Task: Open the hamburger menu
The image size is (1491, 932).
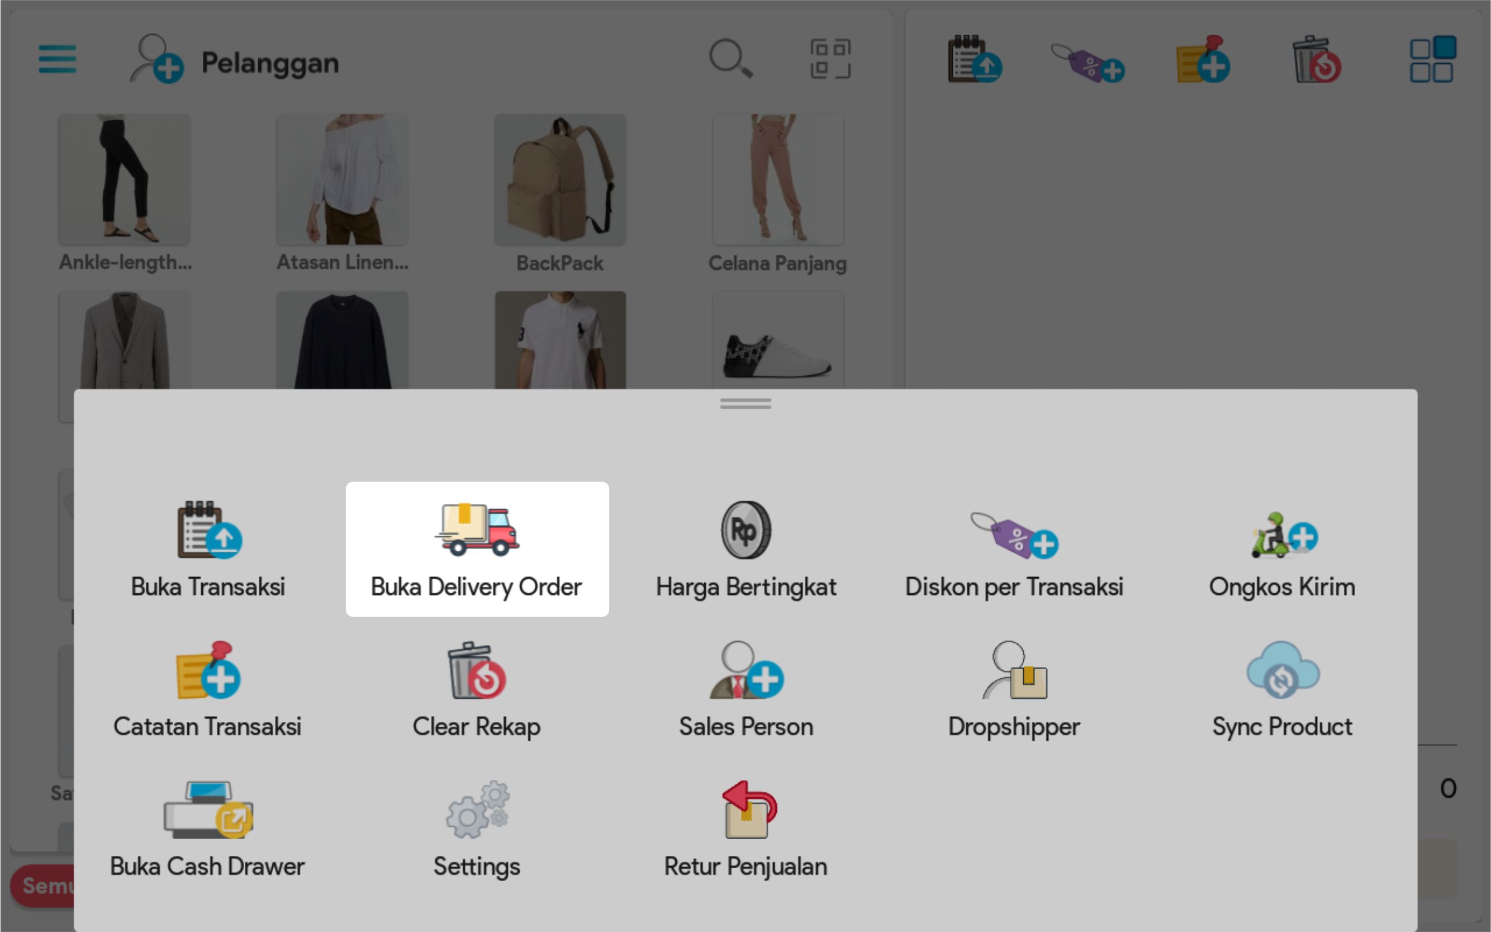Action: pyautogui.click(x=58, y=59)
